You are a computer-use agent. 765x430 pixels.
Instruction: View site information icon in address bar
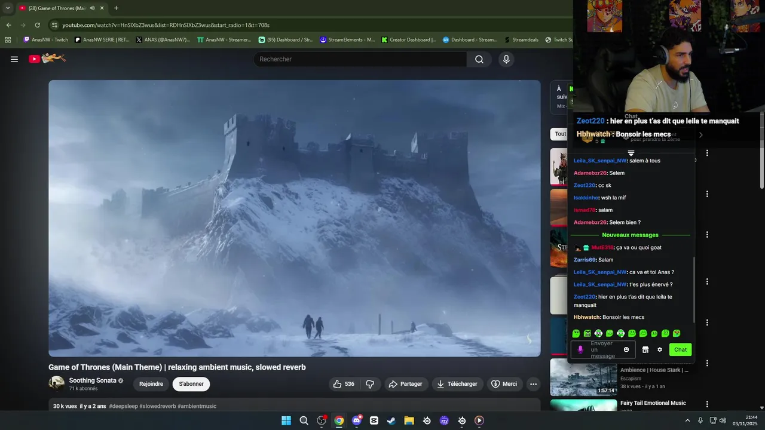click(54, 25)
